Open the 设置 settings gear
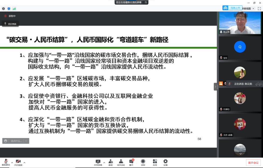This screenshot has height=168, width=263. pyautogui.click(x=165, y=161)
